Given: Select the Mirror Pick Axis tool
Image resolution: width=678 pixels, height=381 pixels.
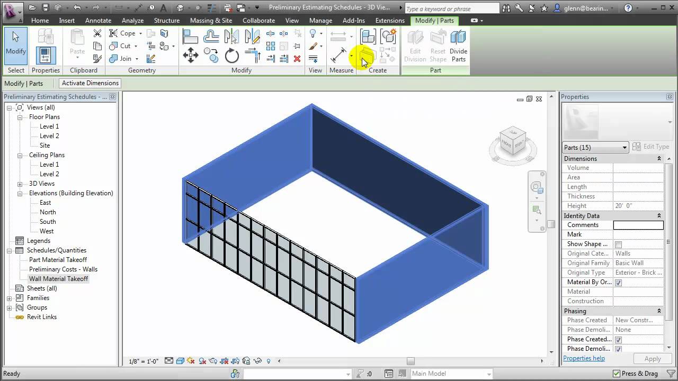Looking at the screenshot, I should (x=231, y=37).
